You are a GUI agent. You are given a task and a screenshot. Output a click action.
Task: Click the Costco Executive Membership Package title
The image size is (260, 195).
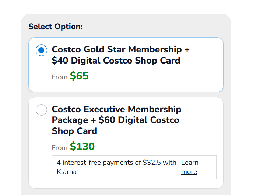pos(116,109)
